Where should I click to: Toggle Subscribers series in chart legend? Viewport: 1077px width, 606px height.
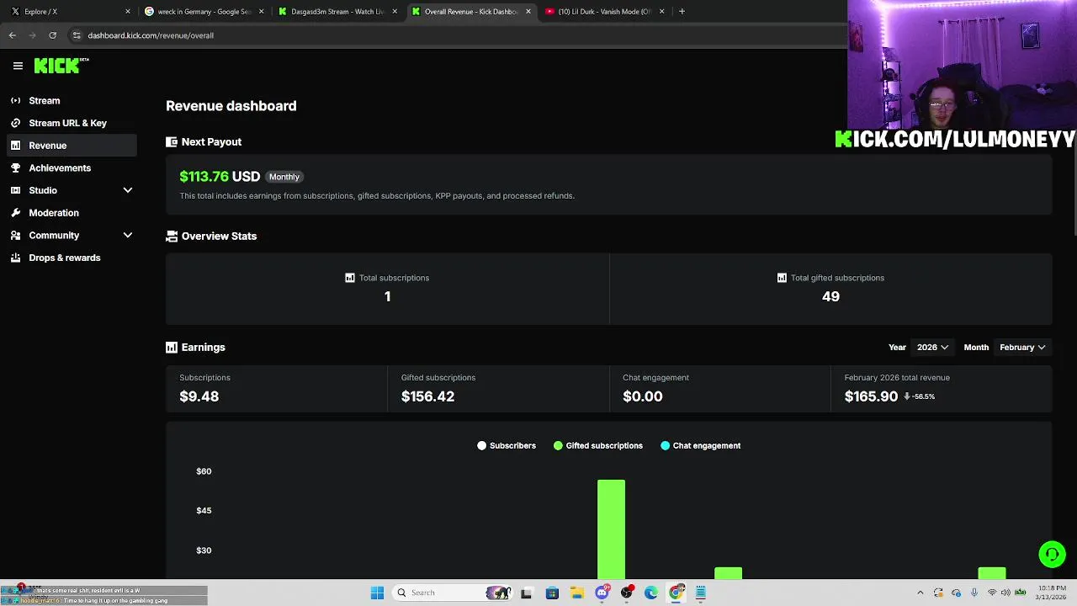click(507, 445)
